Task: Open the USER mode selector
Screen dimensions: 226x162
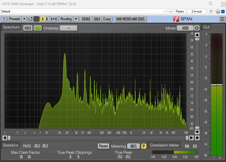Action: pos(185,28)
